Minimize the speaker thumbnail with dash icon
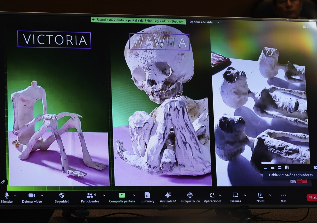The image size is (317, 223). (x=266, y=168)
